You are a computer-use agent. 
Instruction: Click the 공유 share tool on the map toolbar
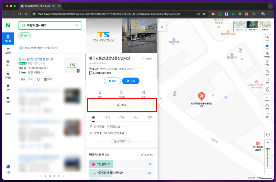(x=267, y=115)
